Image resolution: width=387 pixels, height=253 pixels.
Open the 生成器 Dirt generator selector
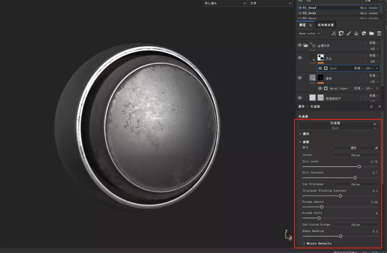click(338, 125)
